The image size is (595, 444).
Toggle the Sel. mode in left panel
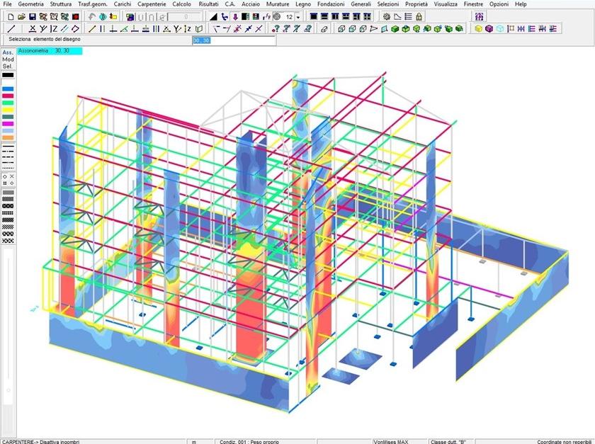click(8, 67)
